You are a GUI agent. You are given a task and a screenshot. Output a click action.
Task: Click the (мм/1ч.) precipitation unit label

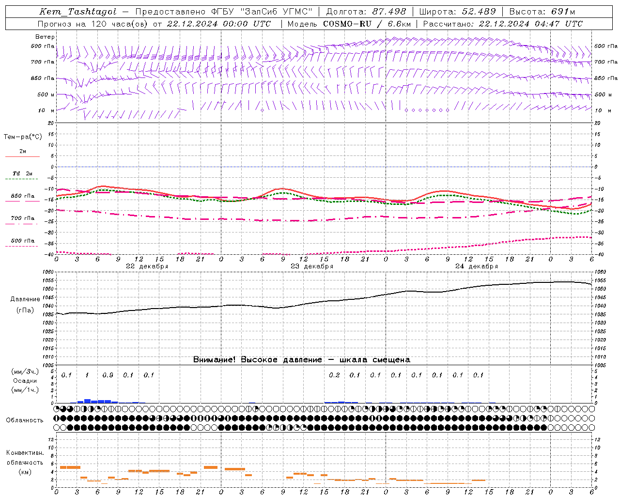pos(25,390)
